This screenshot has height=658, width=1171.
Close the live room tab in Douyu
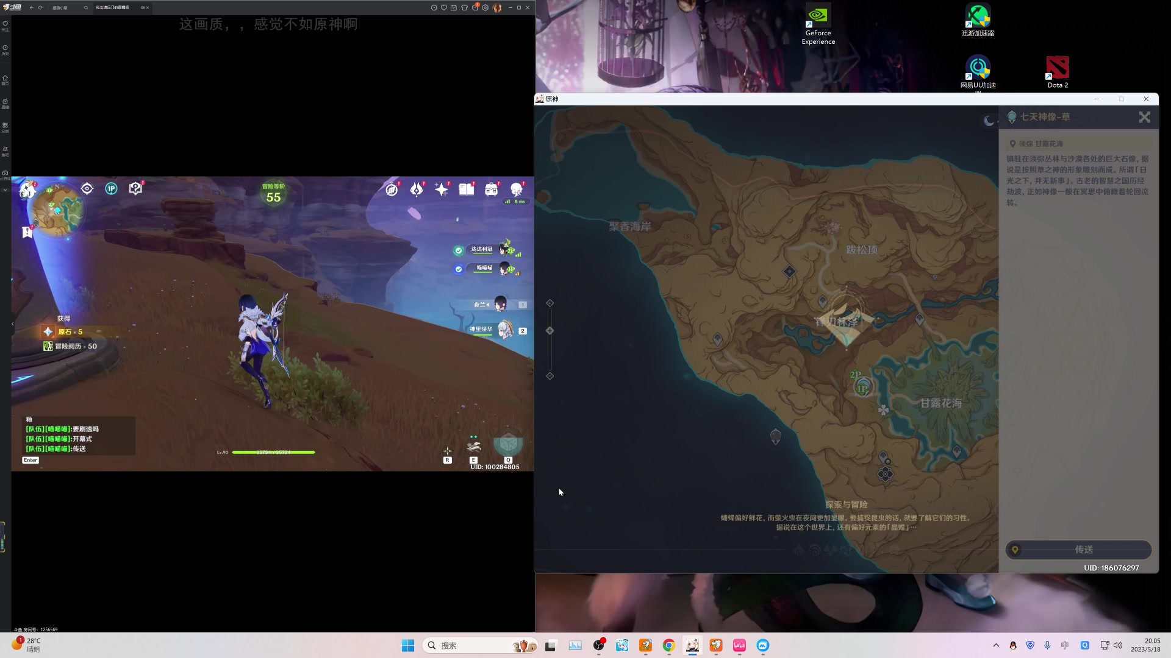(148, 7)
